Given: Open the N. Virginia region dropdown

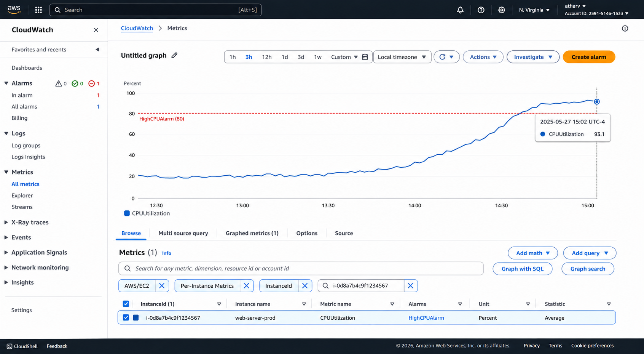Looking at the screenshot, I should [534, 10].
